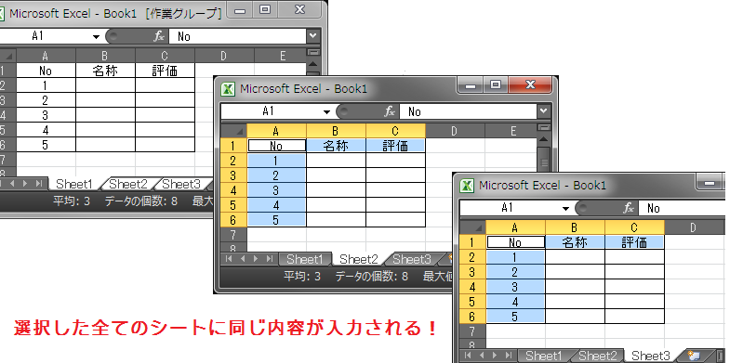Click the insert worksheet icon beside Sheet3 in Sheet3 window
The height and width of the screenshot is (363, 743).
pos(695,356)
